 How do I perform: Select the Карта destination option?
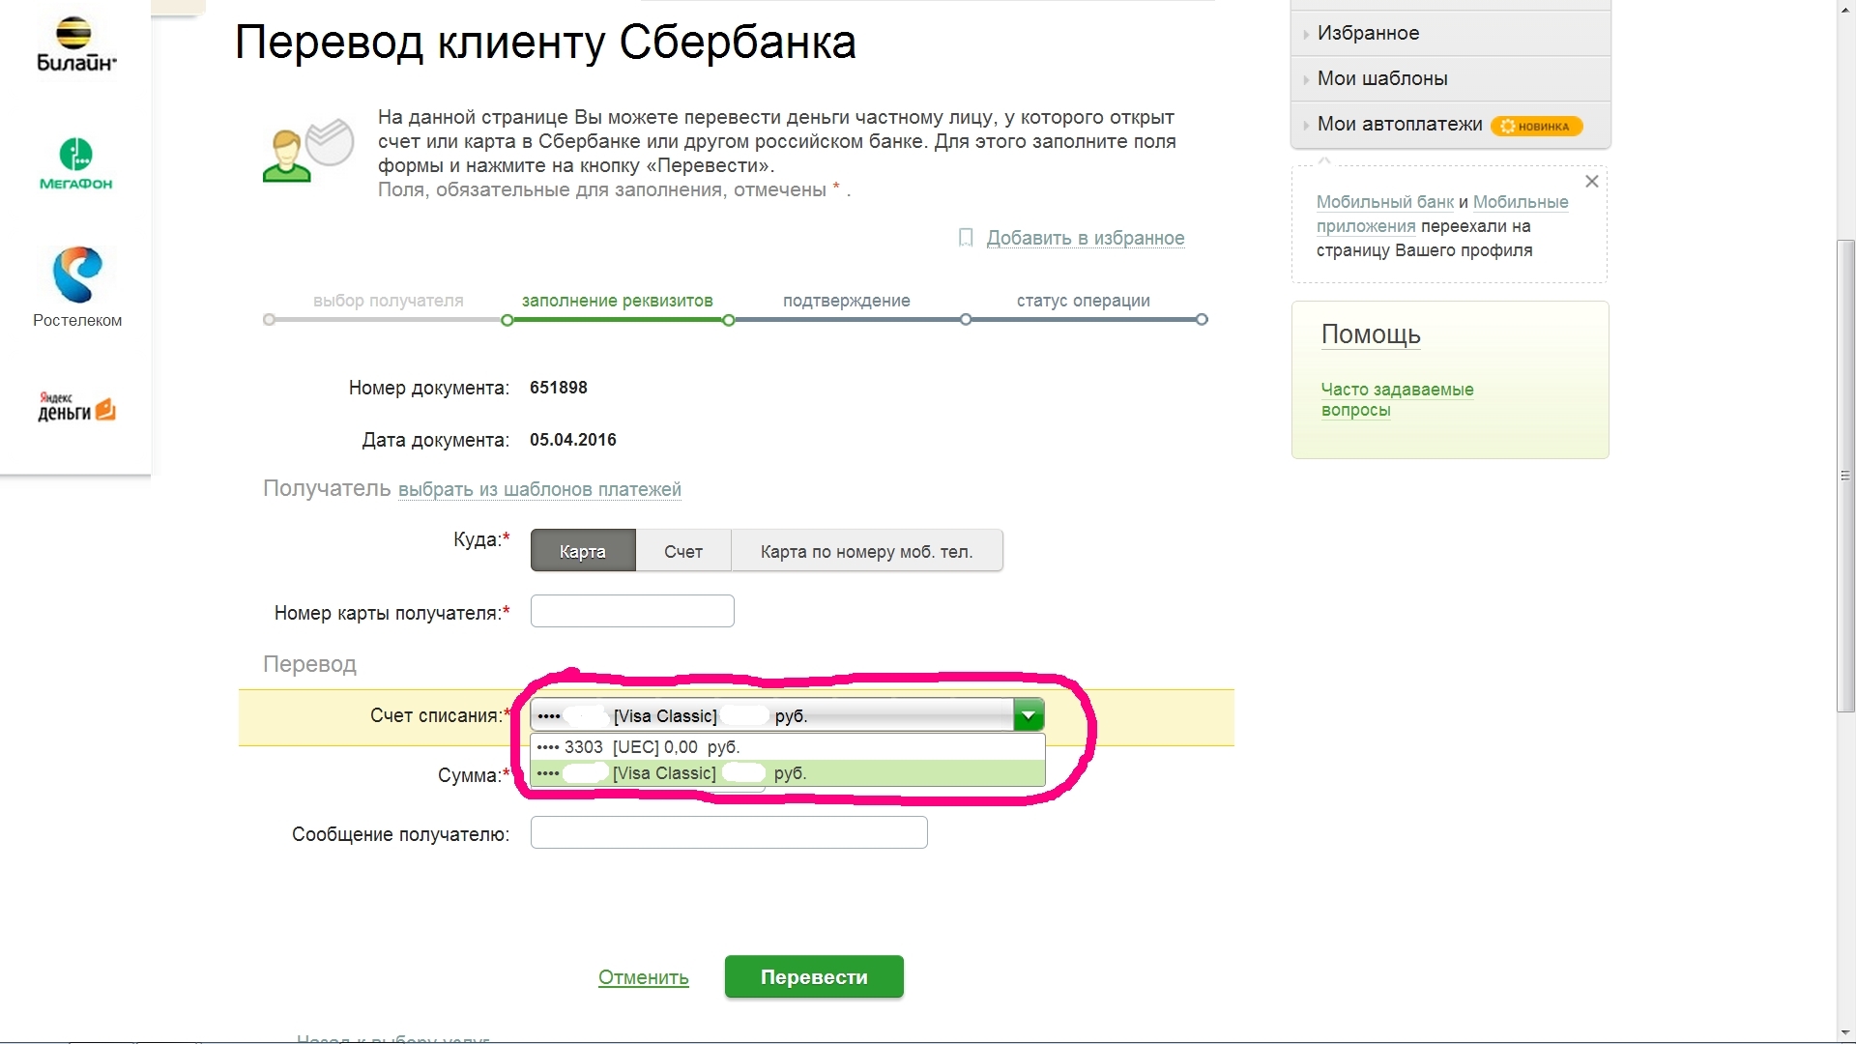(583, 551)
